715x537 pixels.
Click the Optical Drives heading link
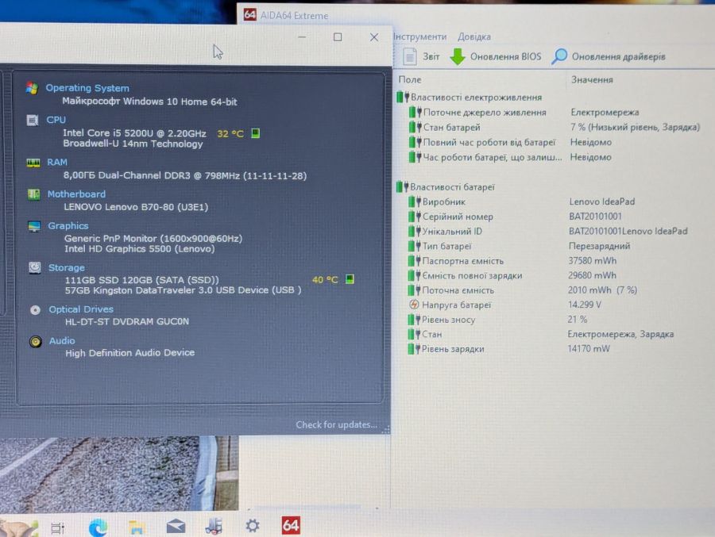coord(81,309)
